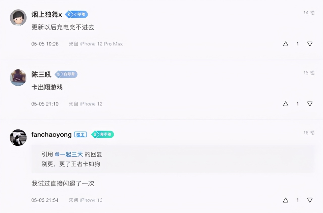Click the 14 楼 floor number
This screenshot has height=213, width=323.
point(309,13)
